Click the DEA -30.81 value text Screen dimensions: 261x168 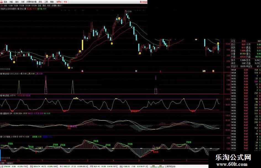(22, 113)
